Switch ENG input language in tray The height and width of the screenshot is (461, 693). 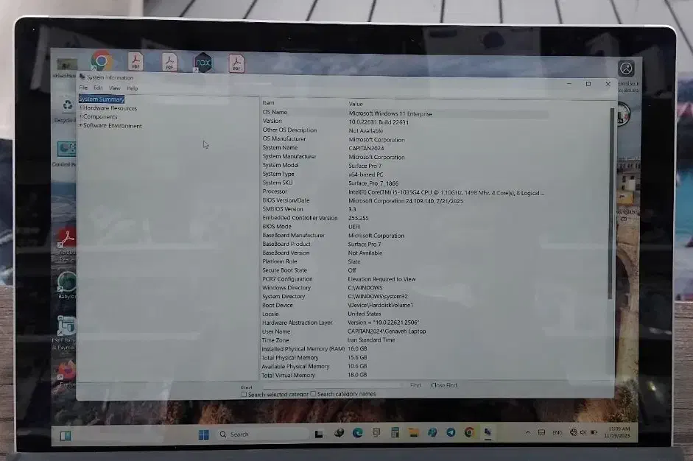(x=557, y=433)
